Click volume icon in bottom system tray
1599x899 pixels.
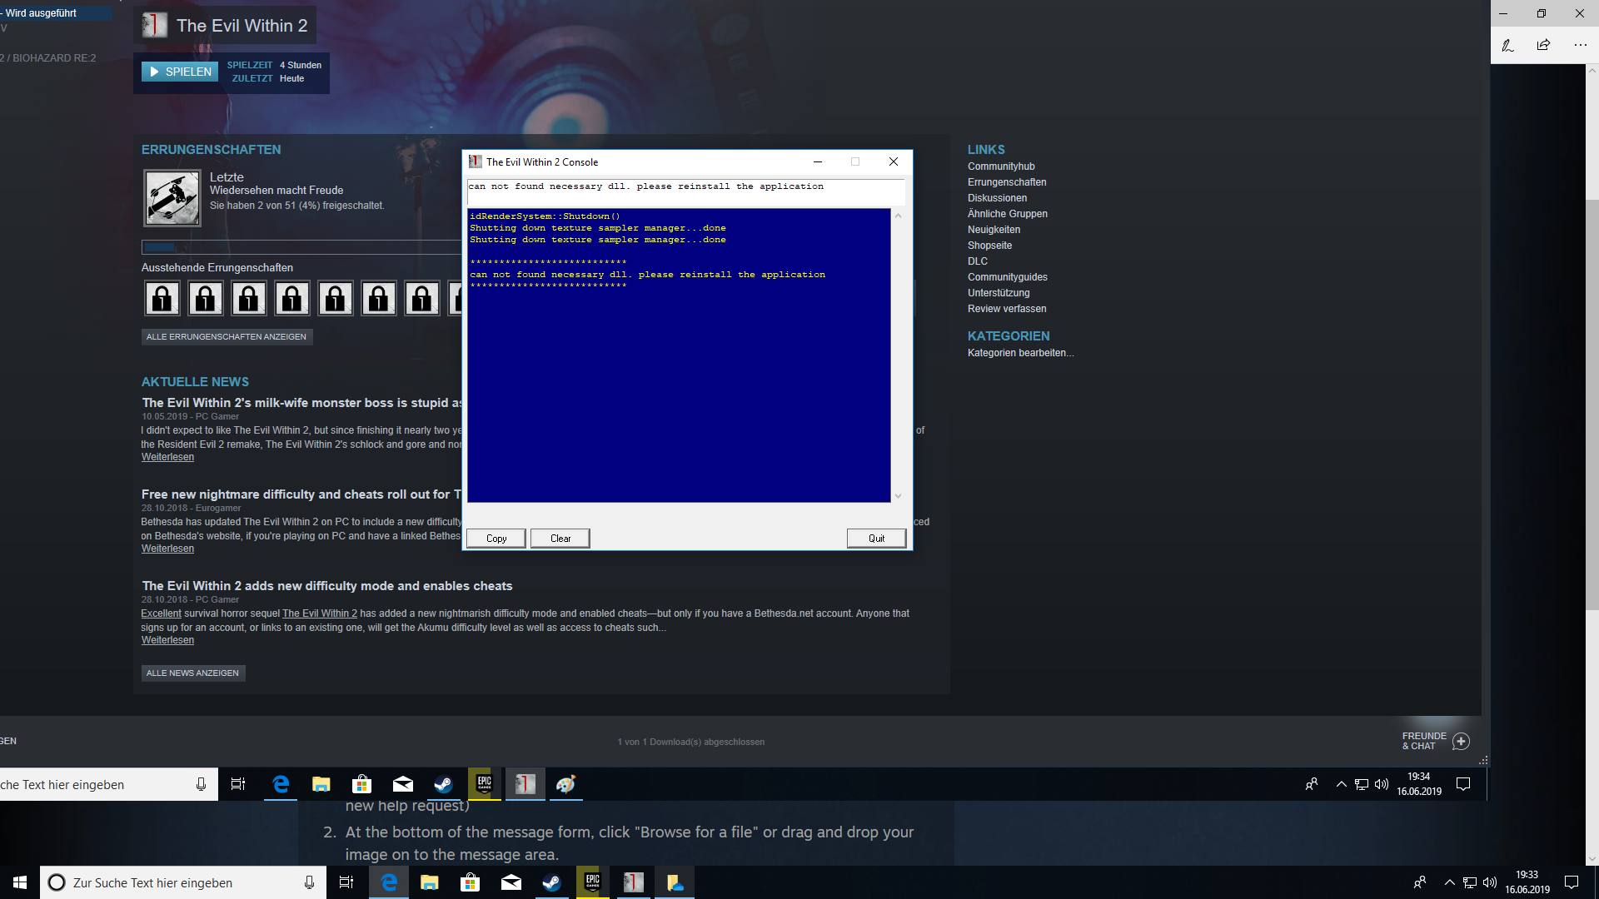[x=1490, y=882]
